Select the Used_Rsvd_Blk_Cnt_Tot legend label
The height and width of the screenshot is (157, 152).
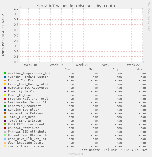pyautogui.click(x=27, y=139)
